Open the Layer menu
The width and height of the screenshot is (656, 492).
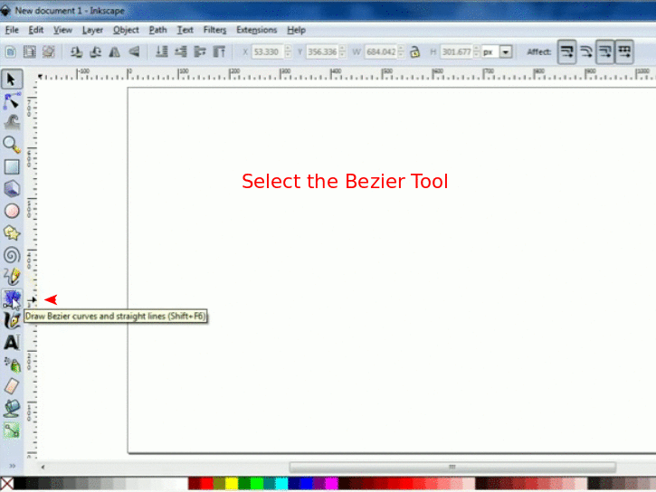point(92,30)
